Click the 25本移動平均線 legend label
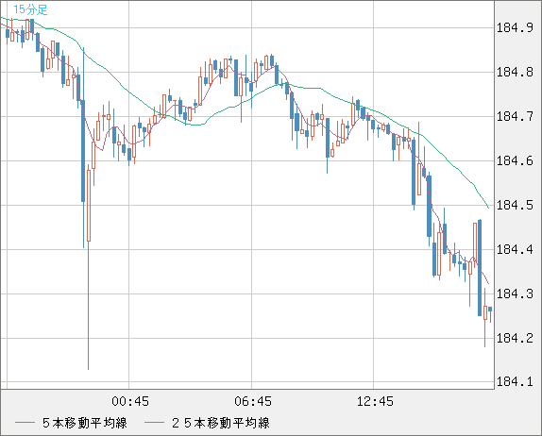Viewport: 542px width, 436px height. [x=221, y=423]
